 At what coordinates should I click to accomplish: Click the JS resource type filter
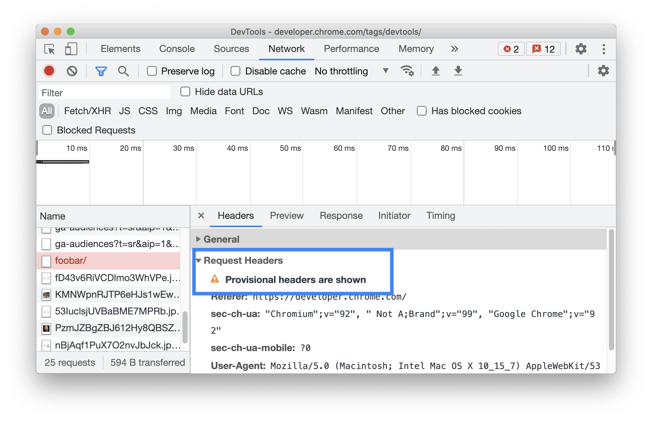[x=125, y=110]
